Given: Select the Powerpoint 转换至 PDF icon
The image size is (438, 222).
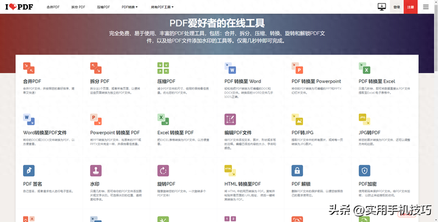Looking at the screenshot, I should pyautogui.click(x=96, y=119).
